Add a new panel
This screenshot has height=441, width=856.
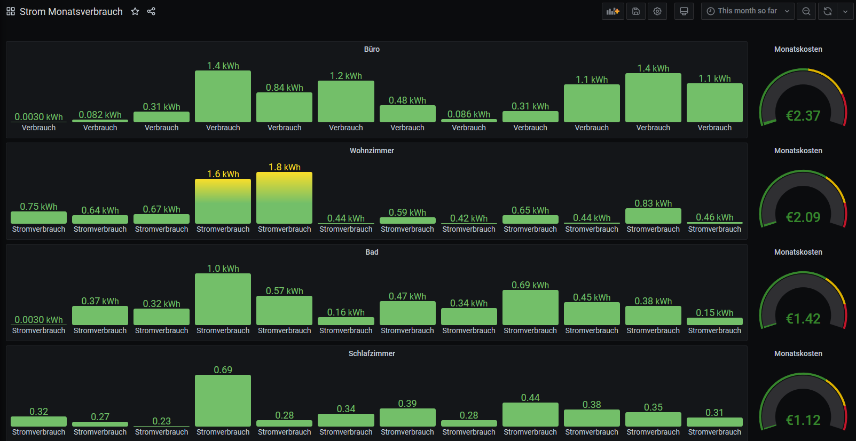coord(613,11)
